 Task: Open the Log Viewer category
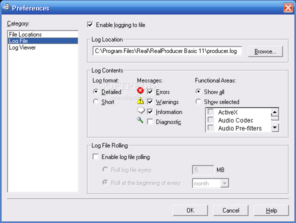tap(43, 47)
